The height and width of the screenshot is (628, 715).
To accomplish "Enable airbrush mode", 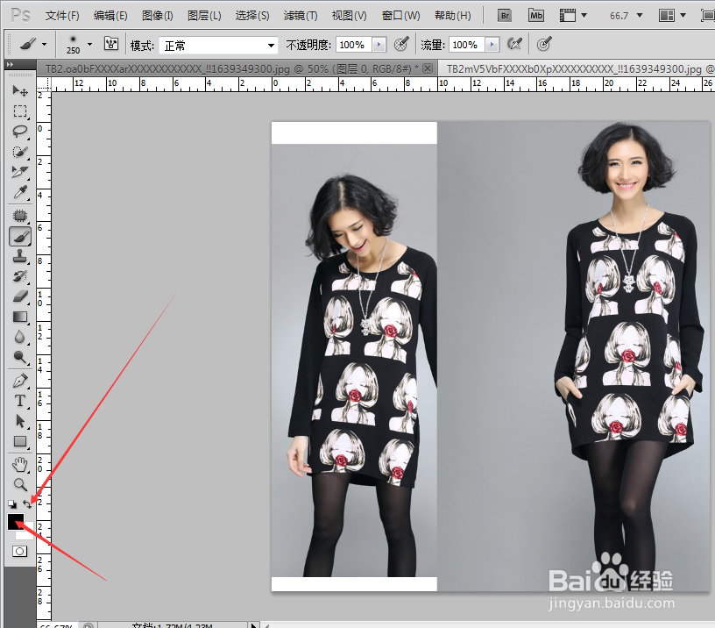I will 514,44.
